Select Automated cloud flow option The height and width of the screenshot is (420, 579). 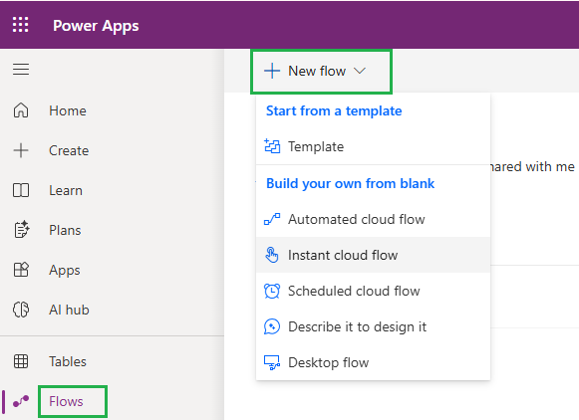tap(373, 219)
